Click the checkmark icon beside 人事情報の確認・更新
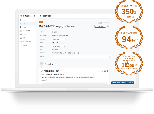Screen dimensions: 154x114 tap(42, 71)
